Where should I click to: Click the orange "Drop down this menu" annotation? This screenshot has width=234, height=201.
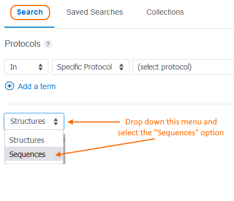pos(170,127)
